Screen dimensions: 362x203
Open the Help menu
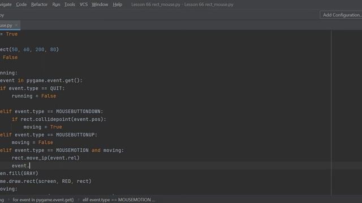point(117,5)
